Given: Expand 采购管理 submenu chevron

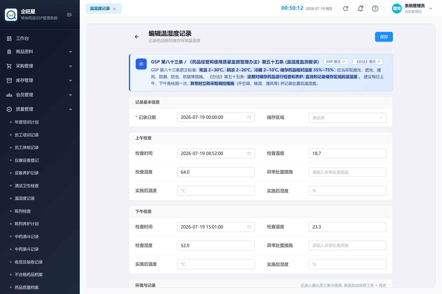Looking at the screenshot, I should 70,66.
